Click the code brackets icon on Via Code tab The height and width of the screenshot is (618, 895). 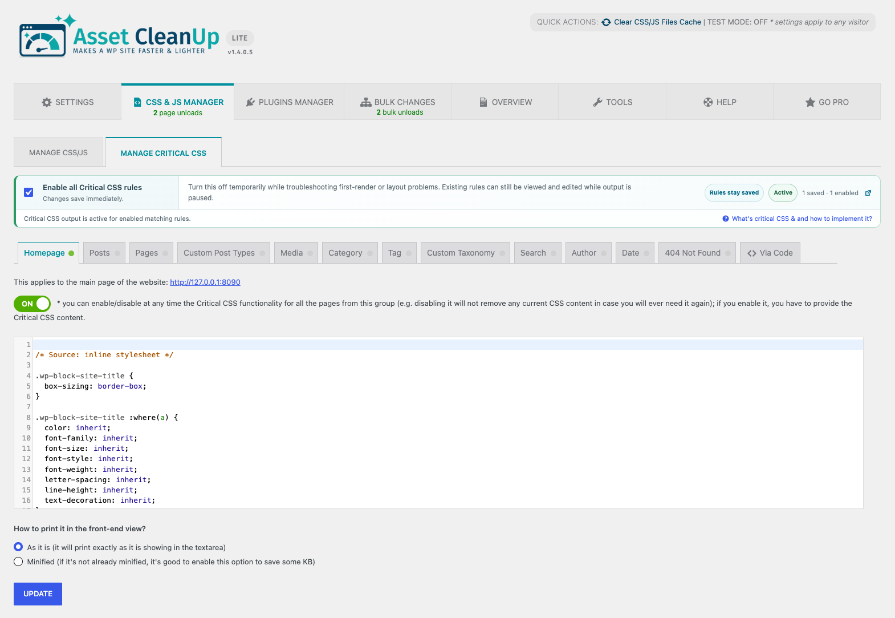(x=752, y=253)
